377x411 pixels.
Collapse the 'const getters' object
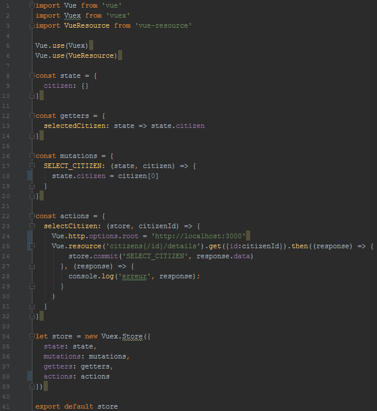point(32,116)
